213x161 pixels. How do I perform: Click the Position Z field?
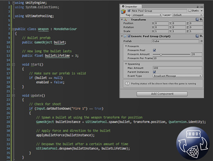[196, 23]
